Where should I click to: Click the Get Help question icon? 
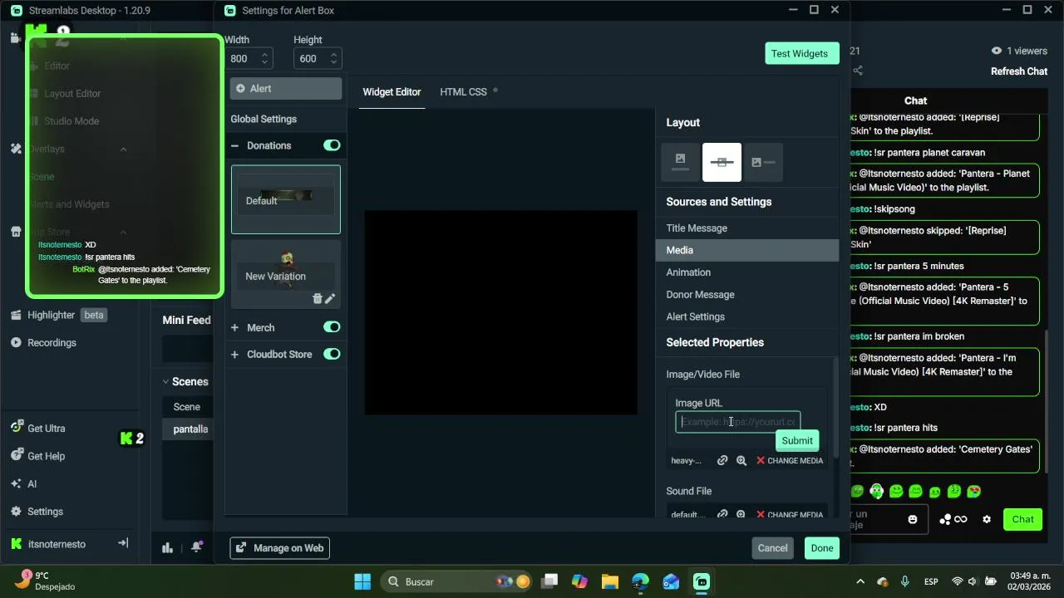[x=16, y=455]
